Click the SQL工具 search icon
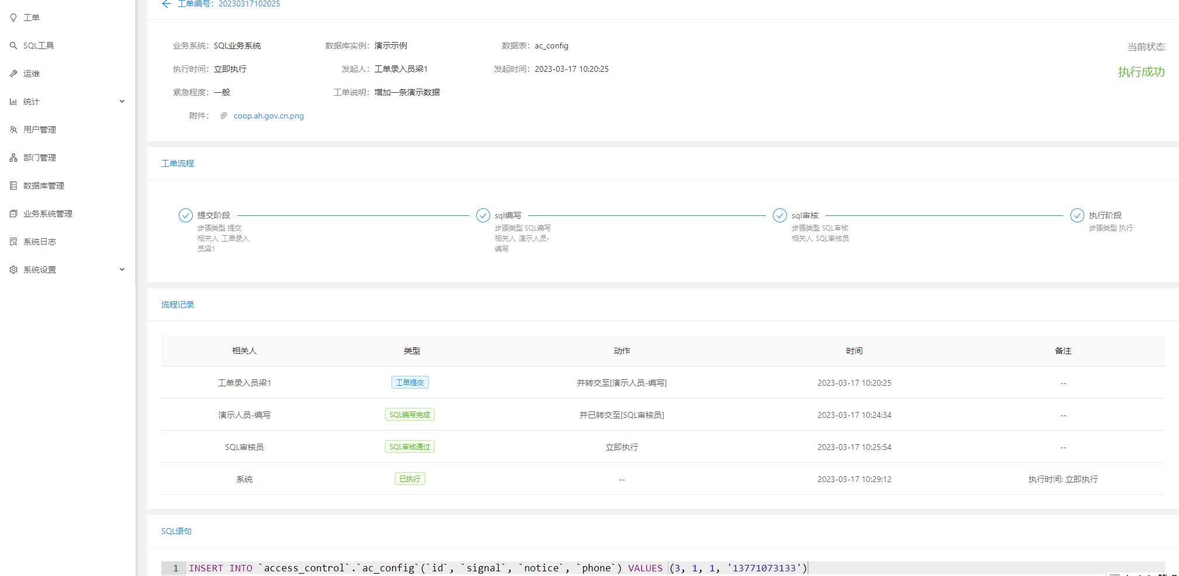The width and height of the screenshot is (1179, 576). click(x=13, y=46)
